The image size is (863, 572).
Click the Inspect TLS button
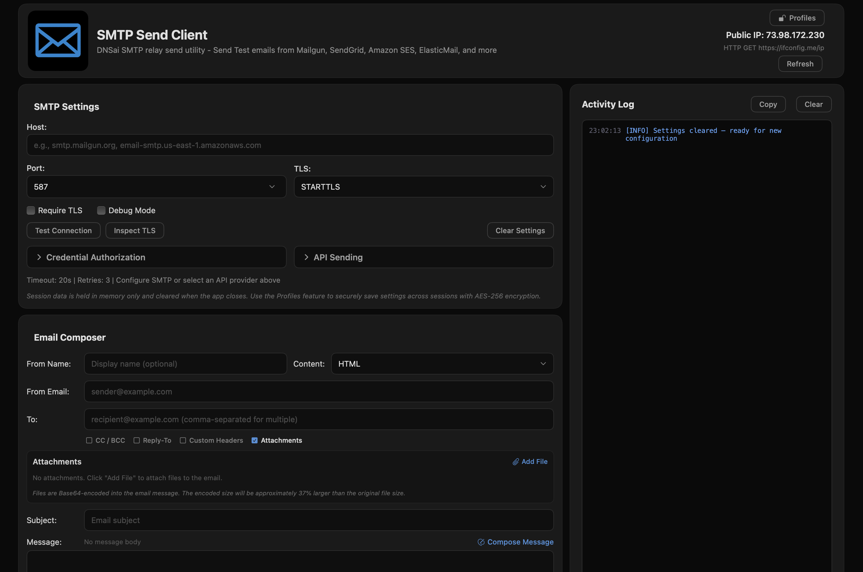click(134, 230)
